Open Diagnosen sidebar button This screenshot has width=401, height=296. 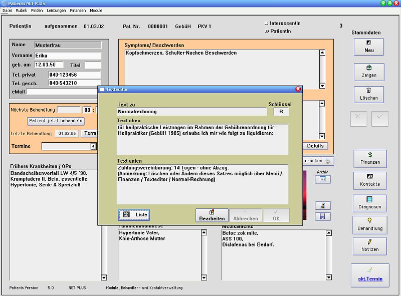pos(369,203)
